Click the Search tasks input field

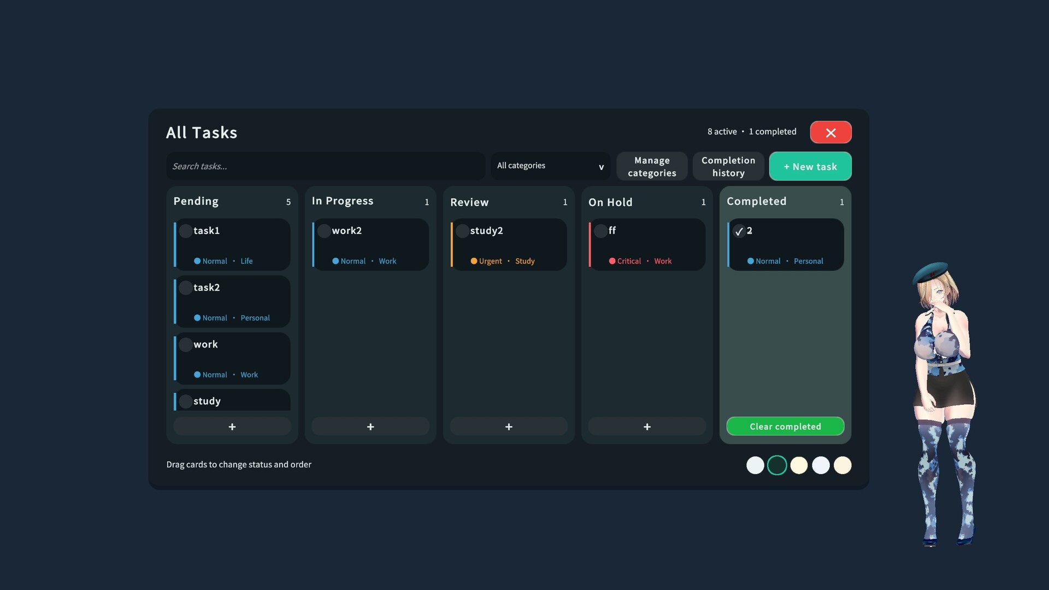pyautogui.click(x=326, y=166)
